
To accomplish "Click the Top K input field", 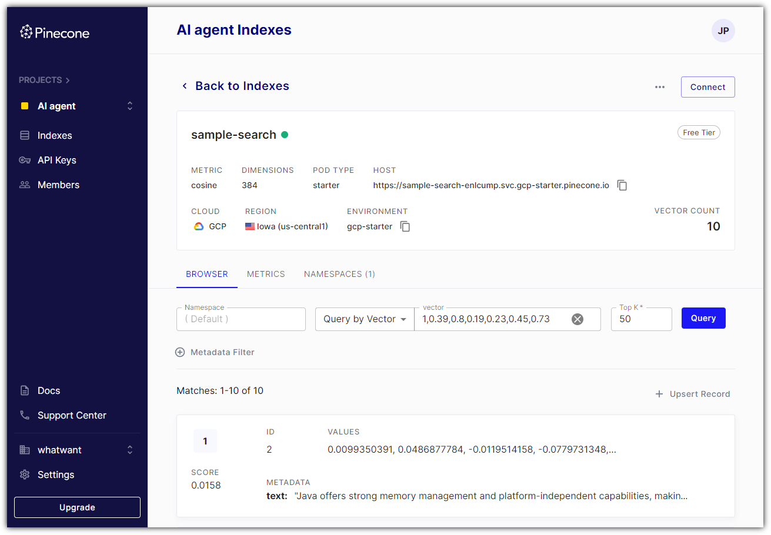I will [642, 319].
